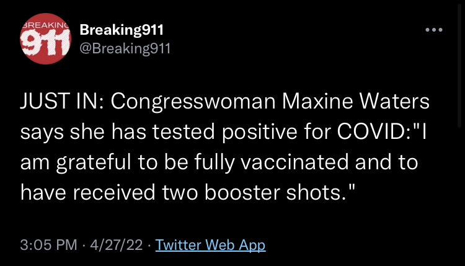The width and height of the screenshot is (465, 266).
Task: Click the red 911 logo text in the avatar
Action: click(x=45, y=43)
